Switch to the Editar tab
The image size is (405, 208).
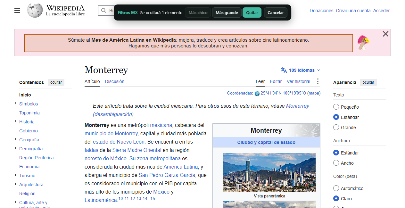[x=276, y=81]
